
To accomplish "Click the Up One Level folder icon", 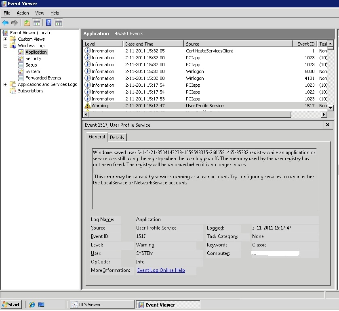I will (27, 23).
